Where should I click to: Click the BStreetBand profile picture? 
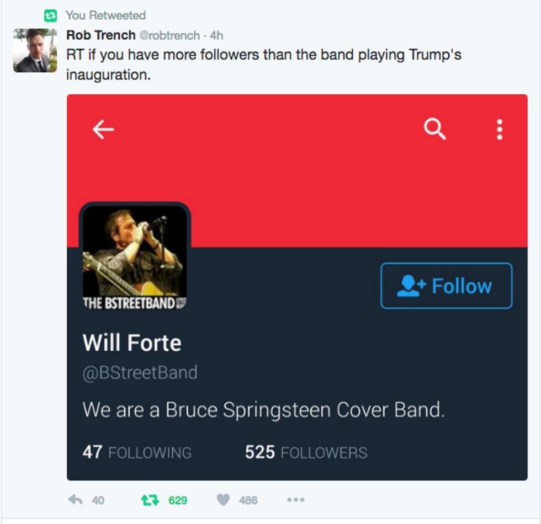click(135, 257)
